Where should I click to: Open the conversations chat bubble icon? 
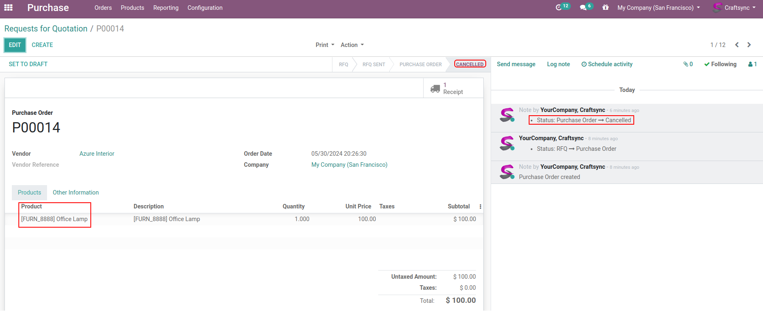click(x=583, y=8)
